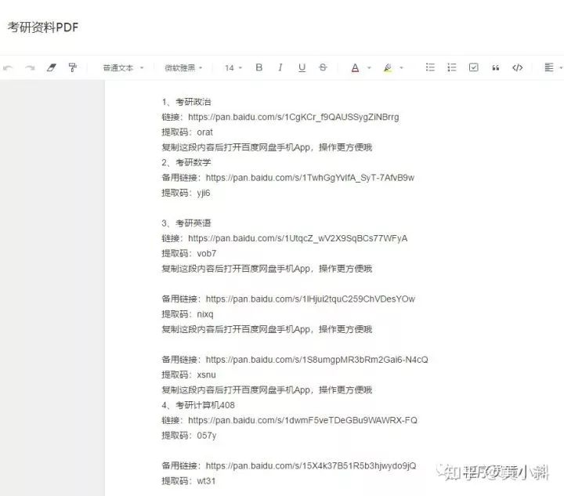Insert a numbered list
Viewport: 564px width, 496px height.
coord(452,67)
